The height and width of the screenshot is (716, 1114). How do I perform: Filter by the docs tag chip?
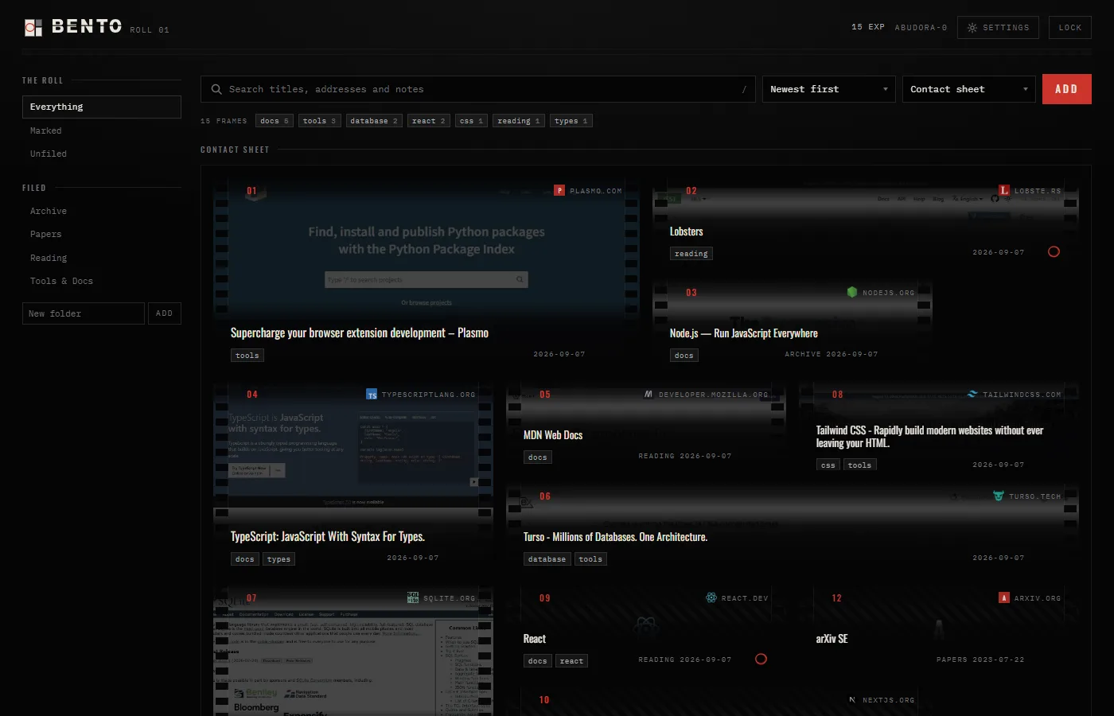[x=275, y=121]
